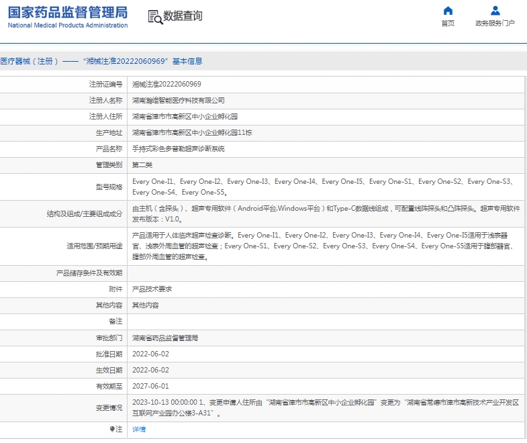Click the 注册证编号 row label

pos(105,84)
